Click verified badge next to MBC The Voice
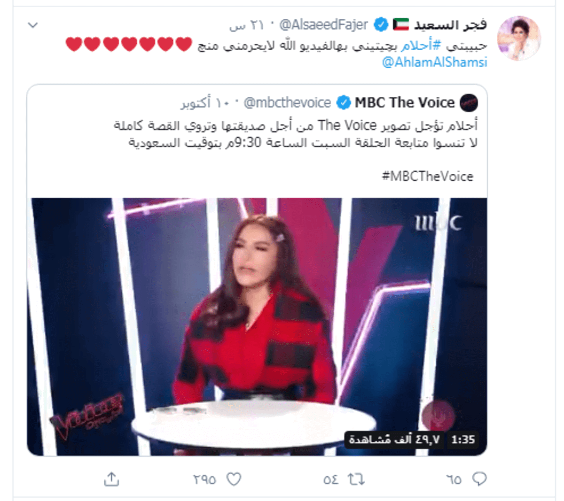Screen dimensions: 564x501 [344, 102]
